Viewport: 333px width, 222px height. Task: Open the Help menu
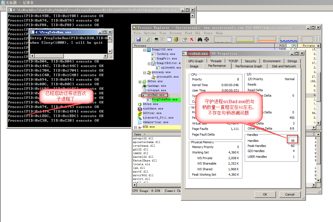[x=219, y=33]
